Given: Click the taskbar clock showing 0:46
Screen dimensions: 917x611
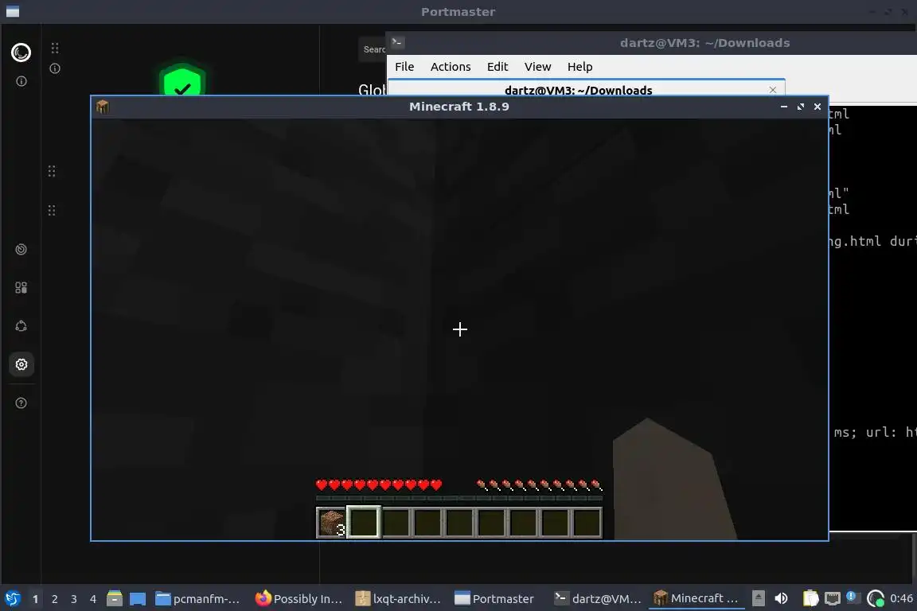Looking at the screenshot, I should pos(901,598).
